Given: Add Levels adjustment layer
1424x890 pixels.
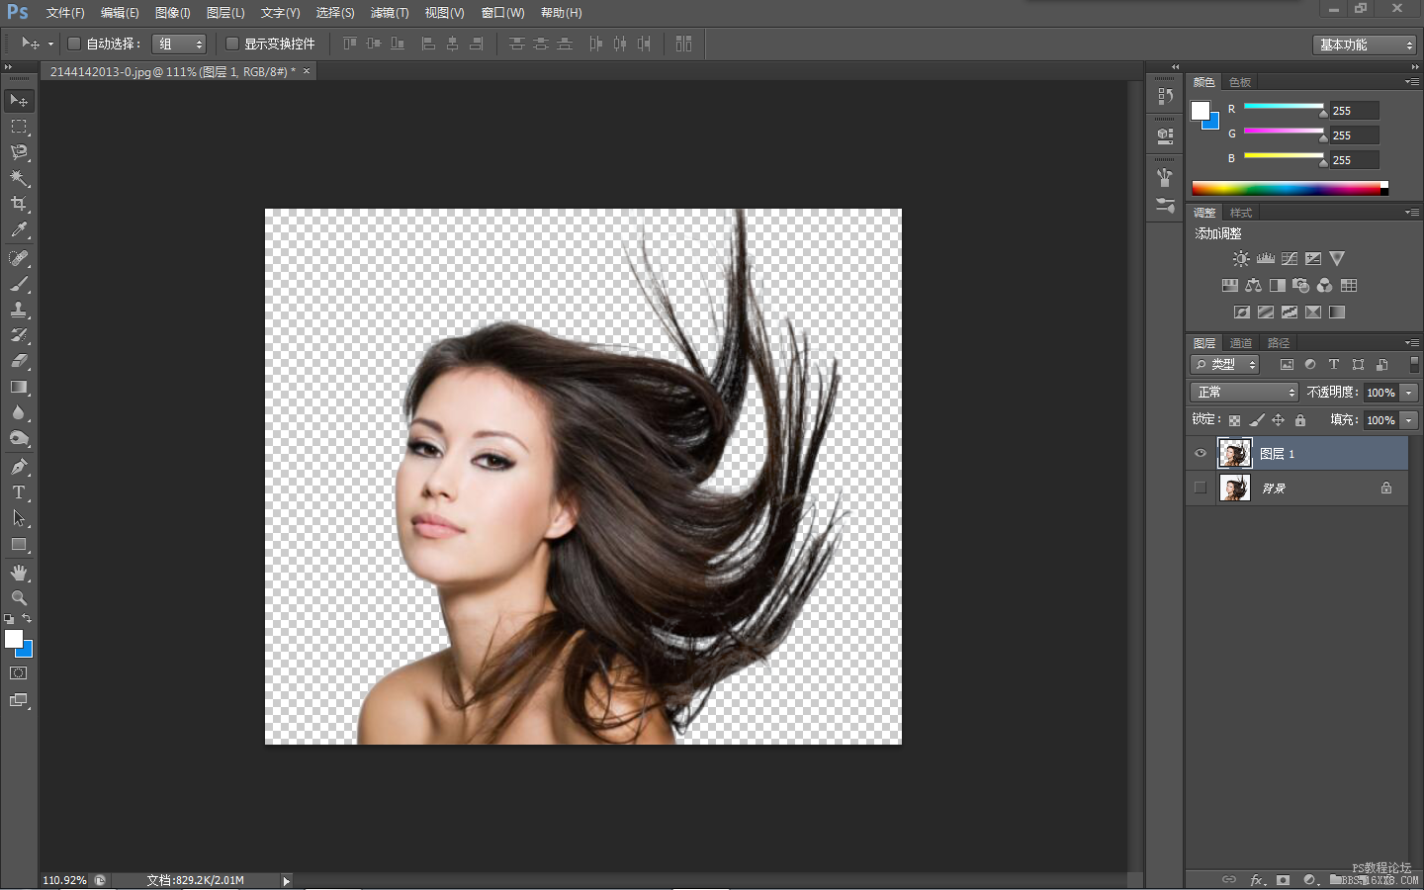Looking at the screenshot, I should point(1266,259).
